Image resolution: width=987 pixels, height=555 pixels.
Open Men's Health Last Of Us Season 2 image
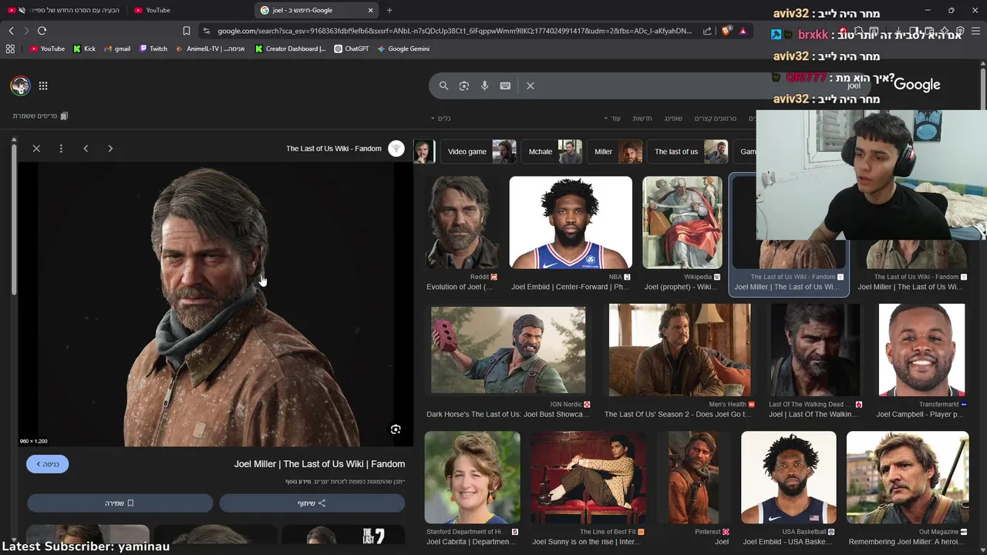pyautogui.click(x=679, y=350)
